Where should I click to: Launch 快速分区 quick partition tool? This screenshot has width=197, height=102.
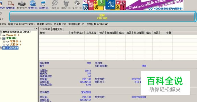[33, 5]
